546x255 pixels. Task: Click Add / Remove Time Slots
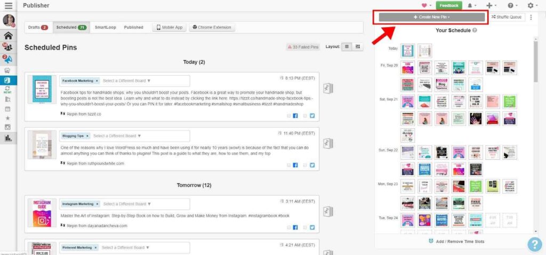coord(456,241)
